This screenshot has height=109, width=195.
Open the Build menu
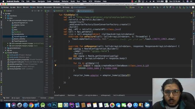tap(73, 1)
